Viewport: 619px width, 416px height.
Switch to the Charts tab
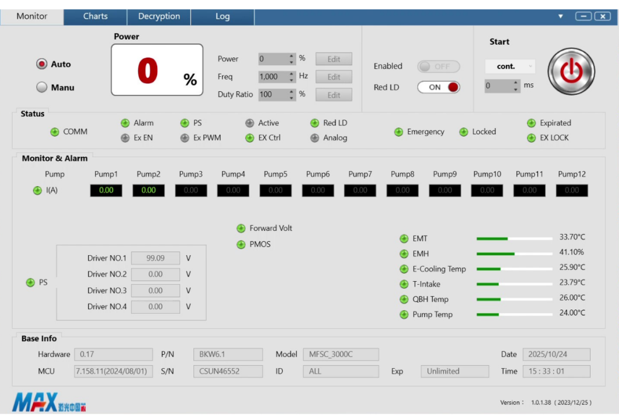click(96, 16)
